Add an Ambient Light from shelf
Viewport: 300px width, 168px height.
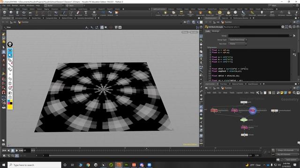click(262, 13)
